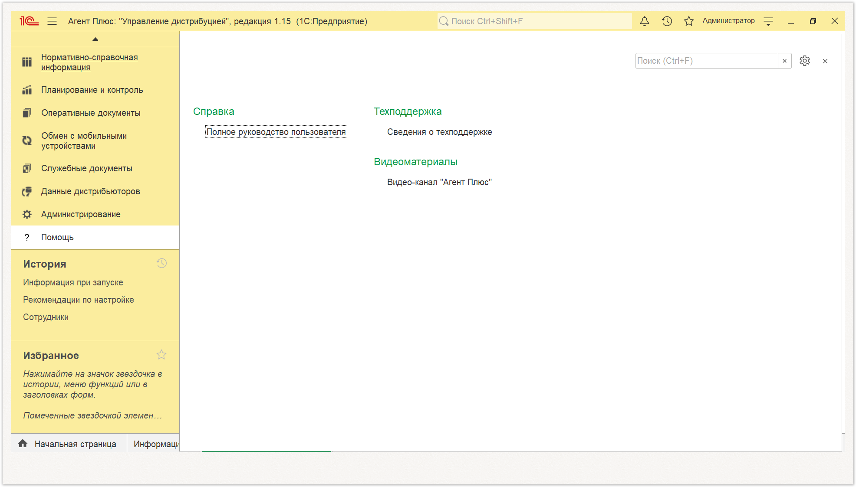The image size is (856, 487).
Task: Open Полное руководство пользователя link
Action: [276, 132]
